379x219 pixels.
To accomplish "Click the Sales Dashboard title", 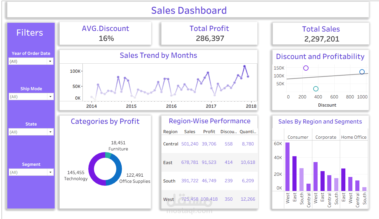I will click(x=189, y=11).
